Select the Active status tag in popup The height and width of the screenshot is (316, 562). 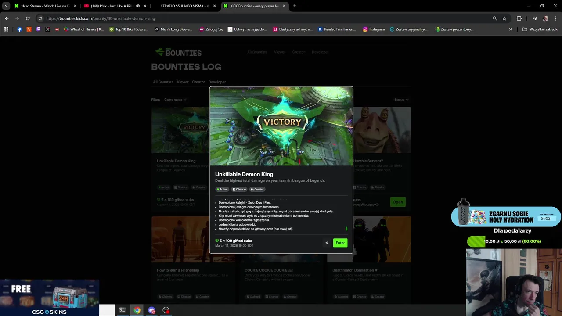(222, 189)
